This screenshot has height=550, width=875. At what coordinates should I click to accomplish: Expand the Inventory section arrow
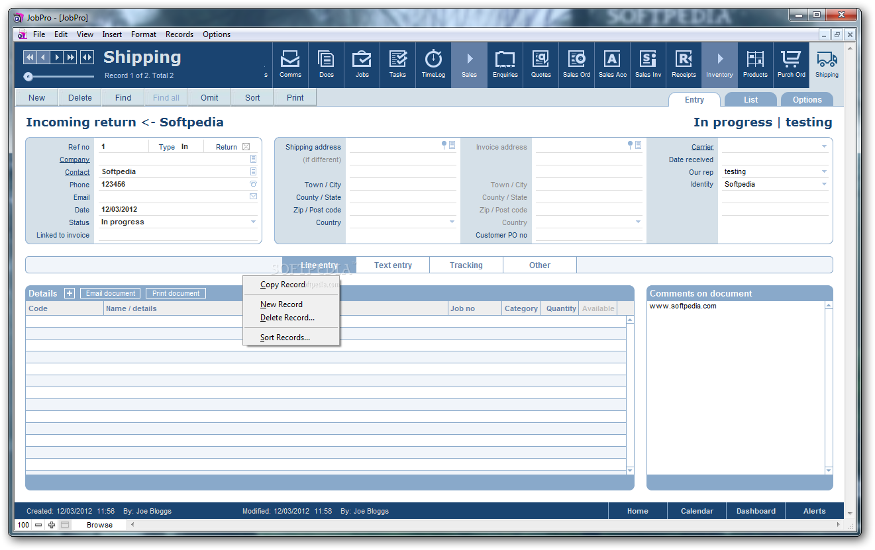(719, 65)
